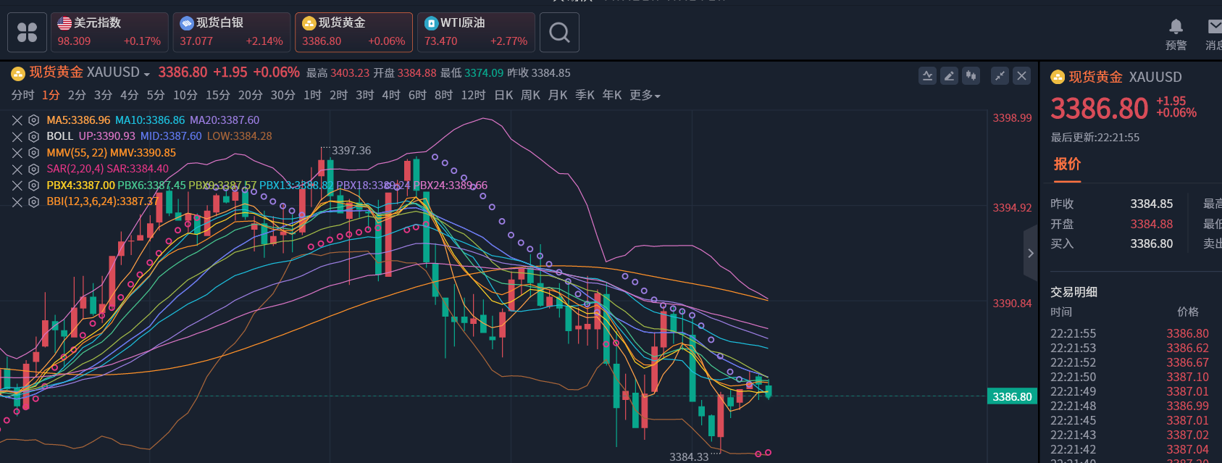Click the gold icon beside 现货黄金 XAUUSD chart title

pyautogui.click(x=18, y=73)
